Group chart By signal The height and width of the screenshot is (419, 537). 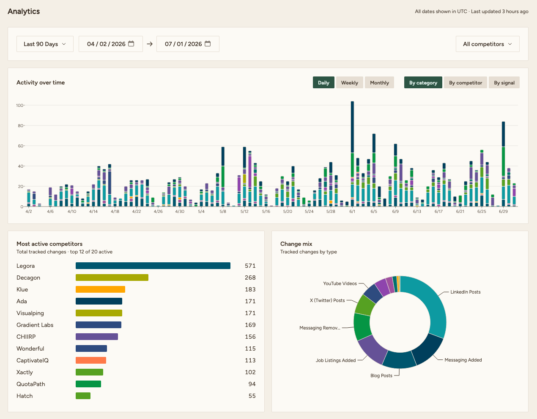click(504, 82)
